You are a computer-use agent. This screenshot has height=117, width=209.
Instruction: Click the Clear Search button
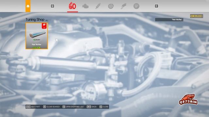[x=51, y=107]
